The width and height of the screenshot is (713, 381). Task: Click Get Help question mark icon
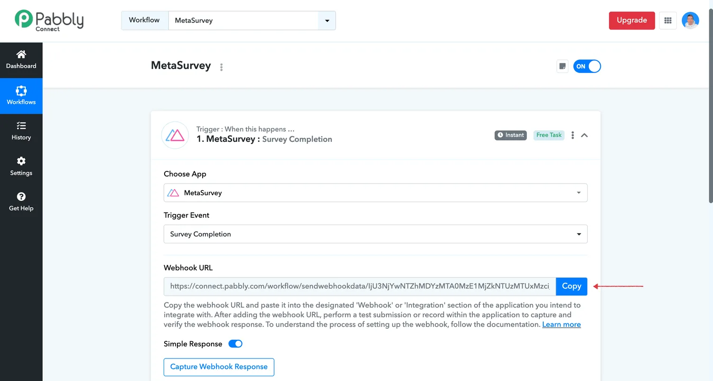(21, 197)
